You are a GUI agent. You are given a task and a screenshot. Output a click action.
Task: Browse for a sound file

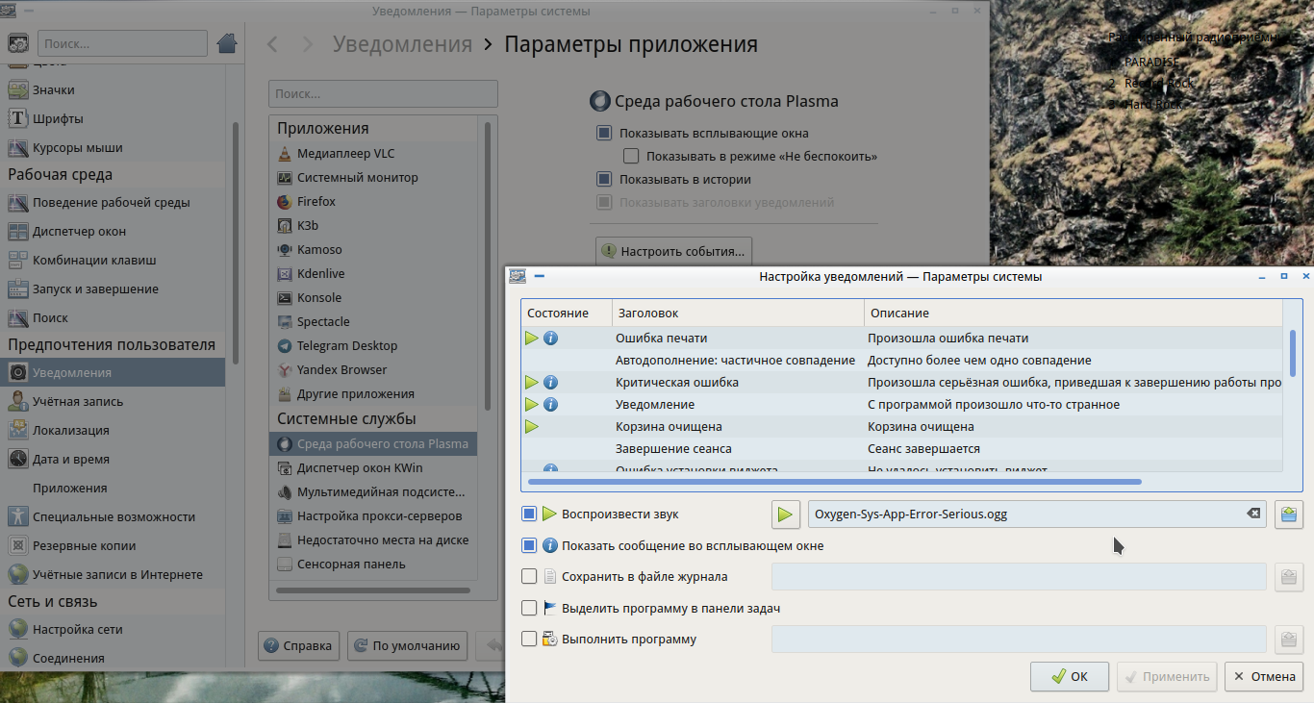pyautogui.click(x=1289, y=515)
